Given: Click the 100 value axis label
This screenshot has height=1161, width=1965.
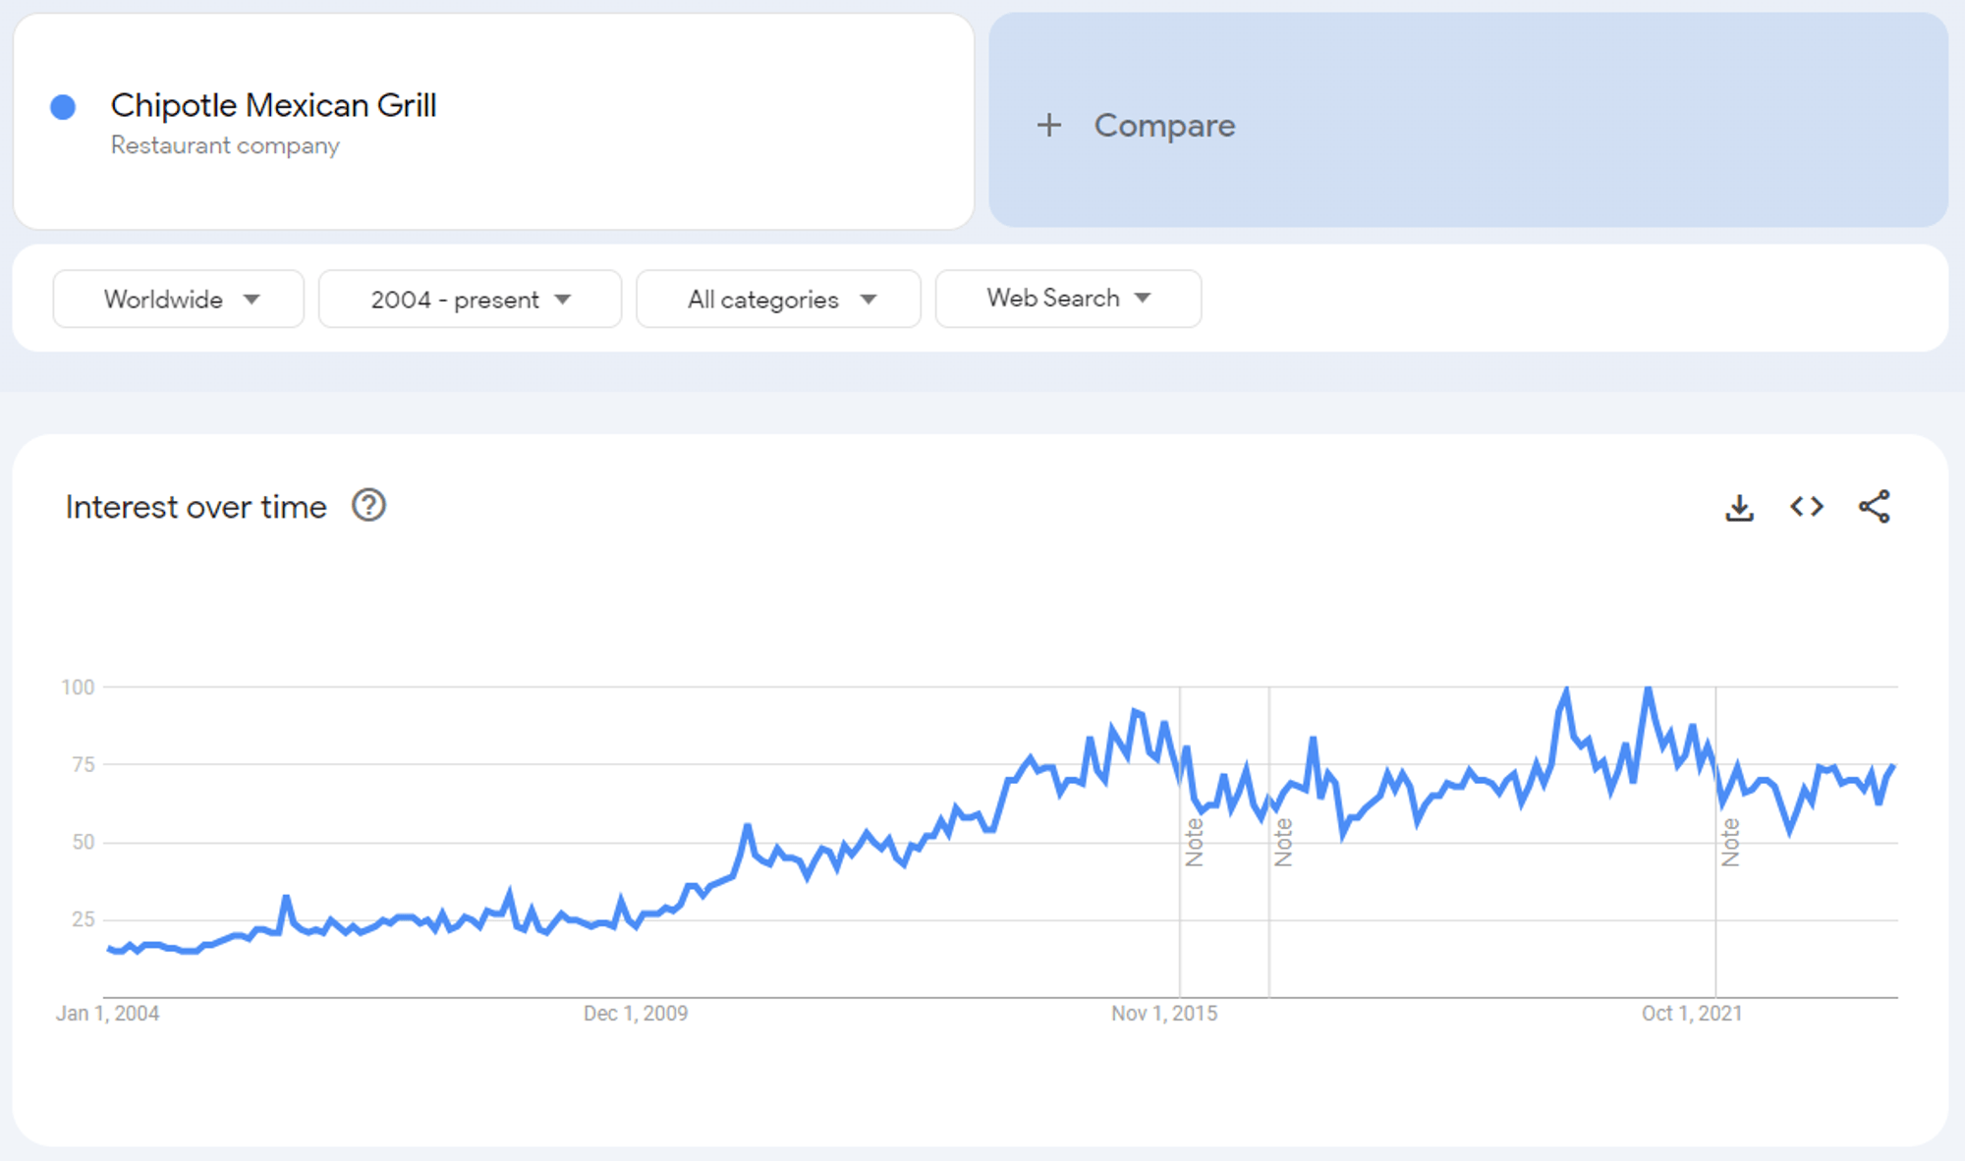Looking at the screenshot, I should tap(78, 688).
